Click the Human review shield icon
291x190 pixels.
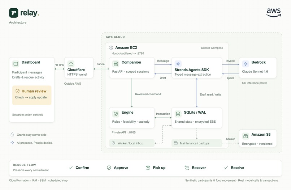coord(17,91)
